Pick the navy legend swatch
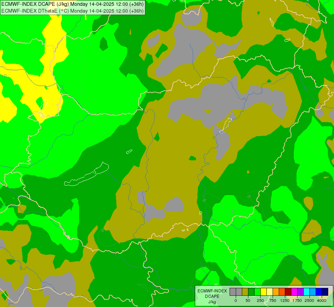334x307 pixels. [x=325, y=292]
